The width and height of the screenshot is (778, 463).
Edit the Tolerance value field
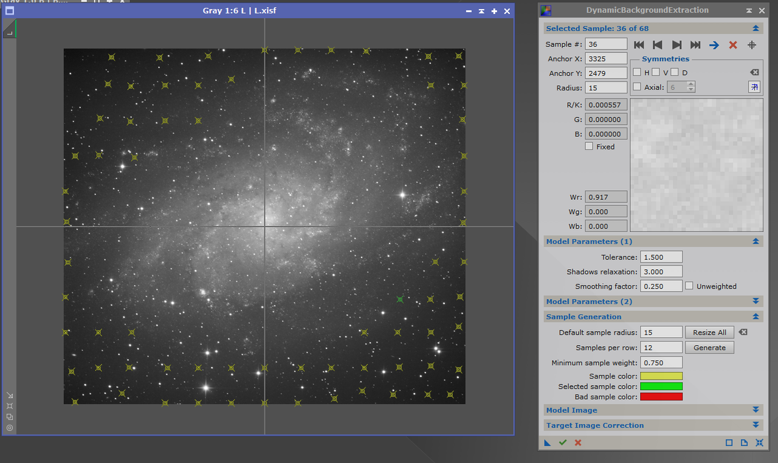(661, 256)
